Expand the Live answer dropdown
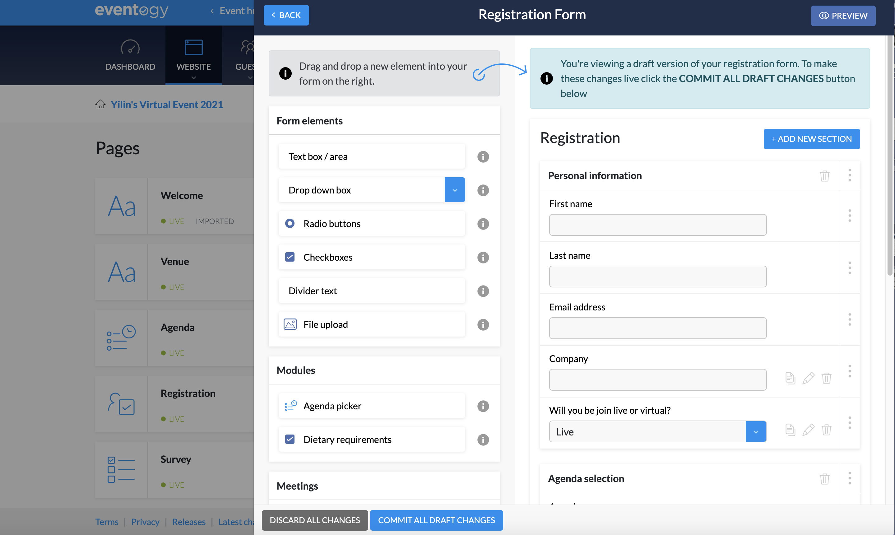The height and width of the screenshot is (535, 895). 756,431
